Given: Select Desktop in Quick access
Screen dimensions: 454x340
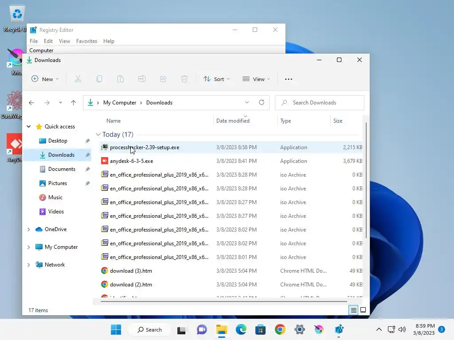Looking at the screenshot, I should click(58, 141).
